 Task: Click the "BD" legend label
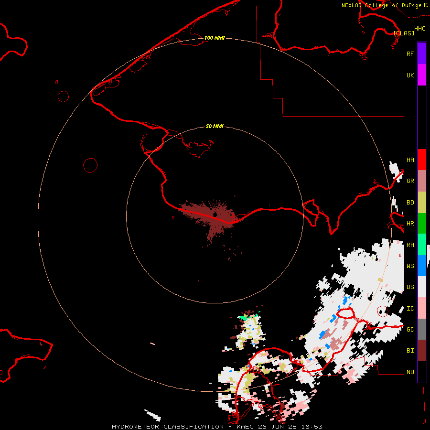click(x=410, y=203)
